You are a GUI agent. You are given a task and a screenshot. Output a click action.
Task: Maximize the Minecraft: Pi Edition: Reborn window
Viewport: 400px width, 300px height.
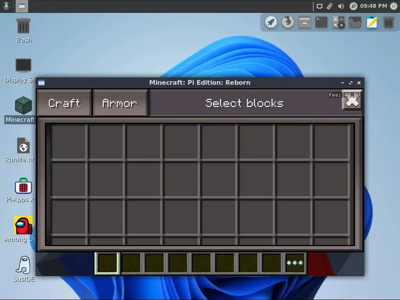(x=351, y=83)
